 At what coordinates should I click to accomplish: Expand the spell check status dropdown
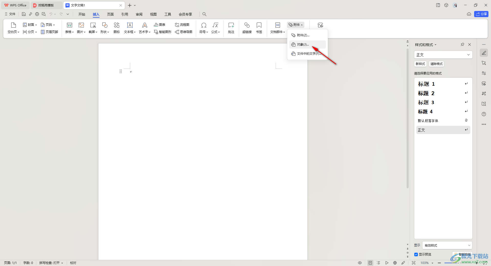coord(62,263)
